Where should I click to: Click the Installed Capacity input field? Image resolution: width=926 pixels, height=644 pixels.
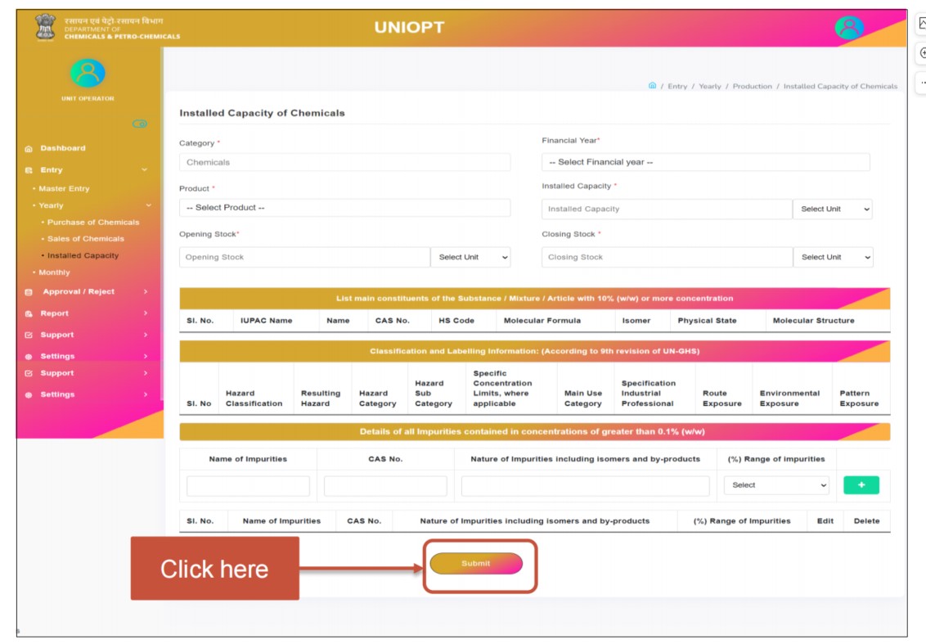click(x=667, y=209)
